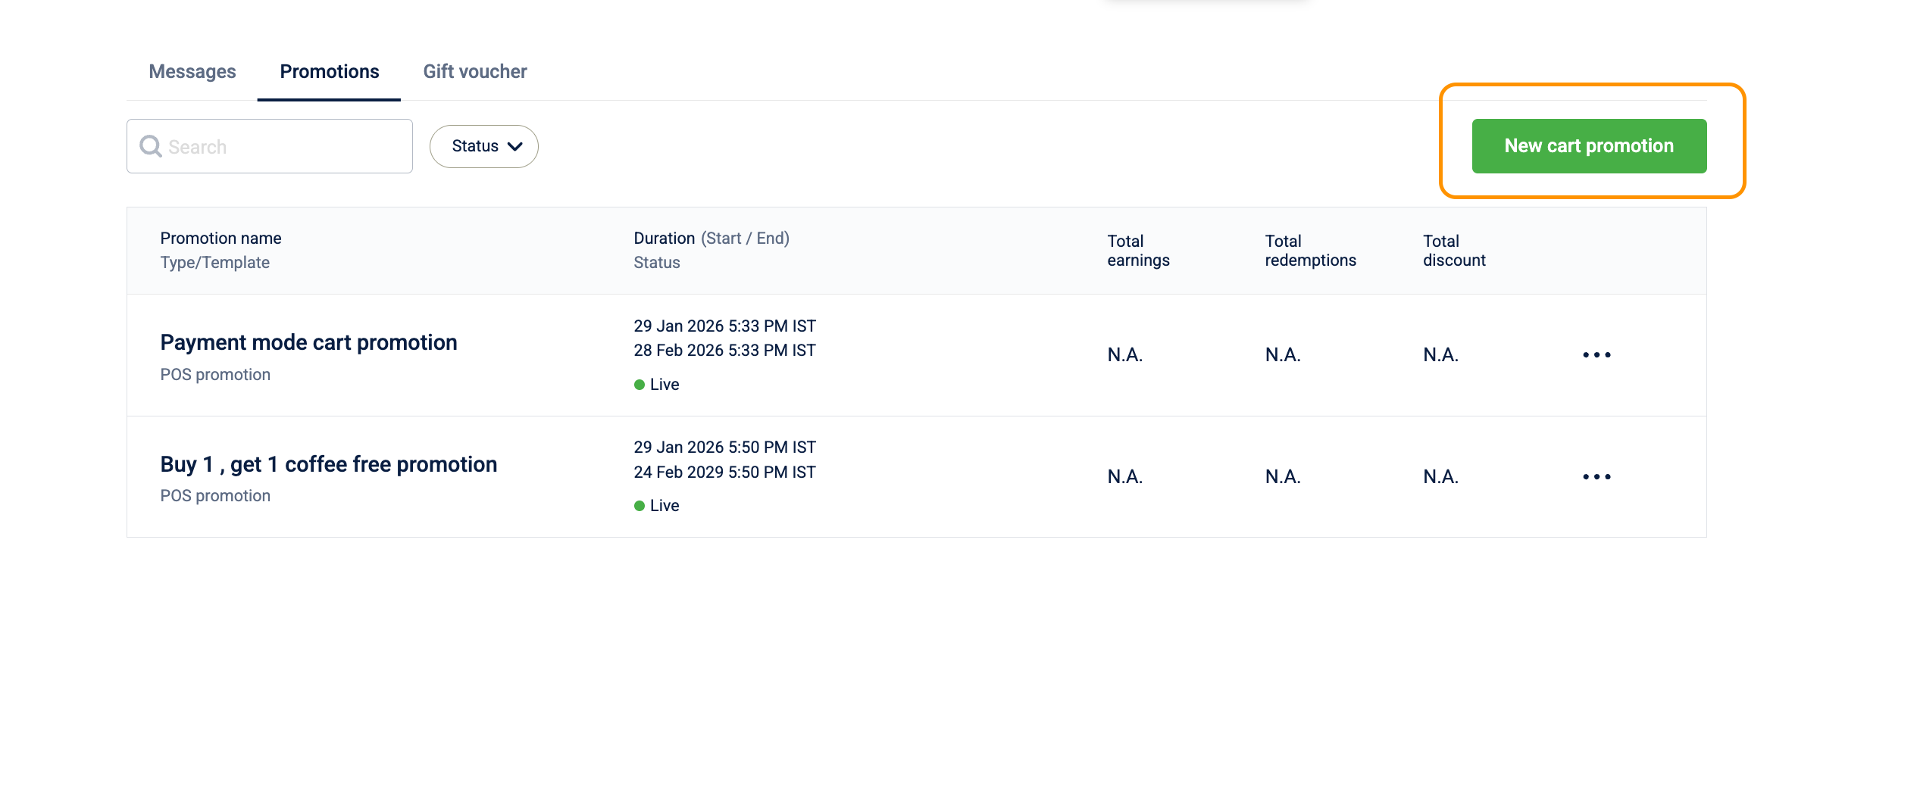Open three-dot menu for Payment mode cart promotion
The image size is (1917, 786).
(x=1596, y=355)
